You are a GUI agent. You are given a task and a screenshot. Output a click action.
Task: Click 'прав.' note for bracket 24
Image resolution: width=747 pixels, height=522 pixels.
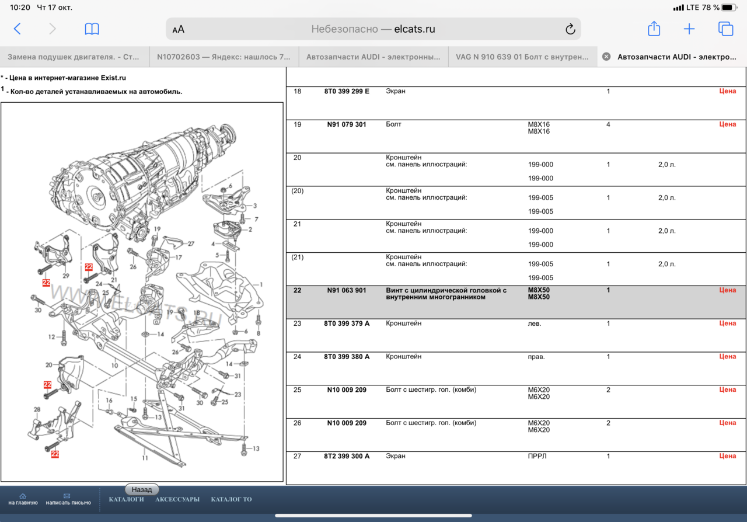pos(536,356)
